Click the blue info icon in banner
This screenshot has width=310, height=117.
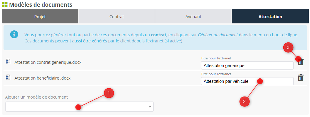[x=14, y=34]
